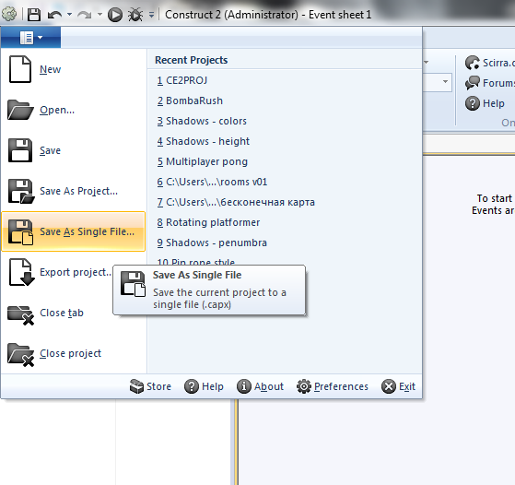Choose New from the file menu
The height and width of the screenshot is (485, 515).
(51, 69)
